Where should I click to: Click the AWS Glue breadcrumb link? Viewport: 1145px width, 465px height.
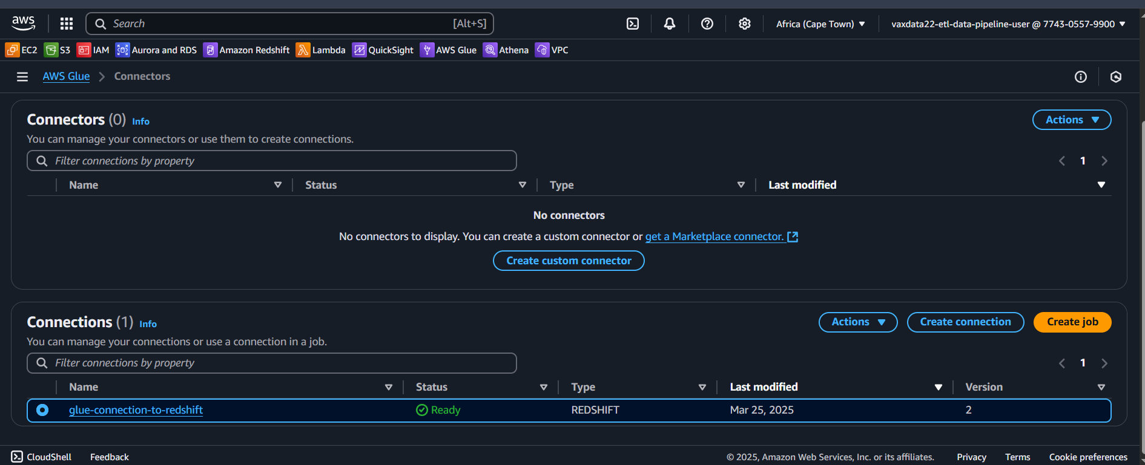(66, 76)
